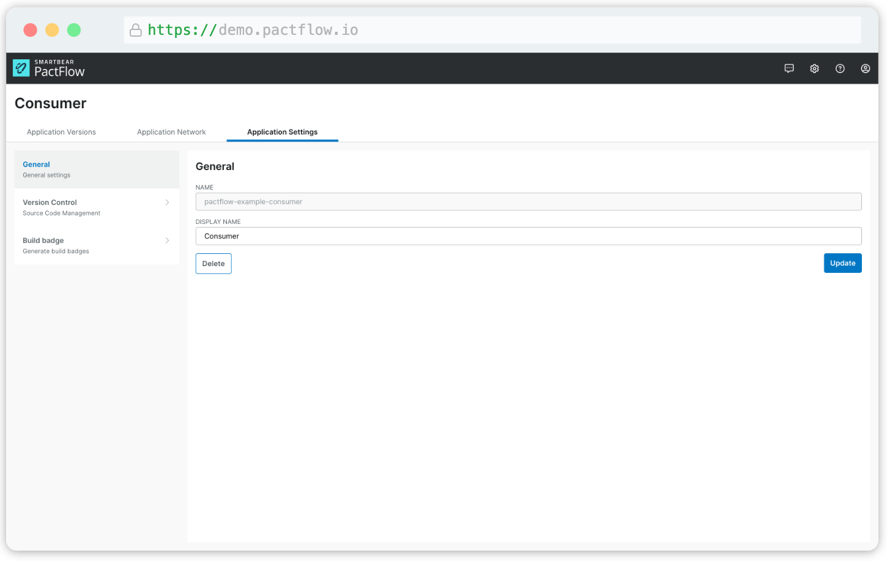Expand the Version Control chevron
The image size is (887, 561).
click(x=167, y=202)
